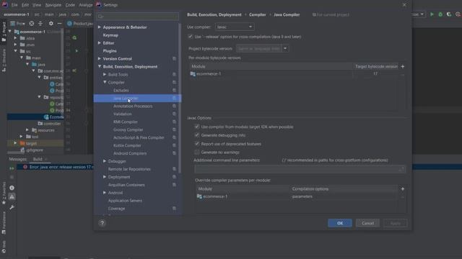Toggle '--release' option for cross-compilation checkbox
The height and width of the screenshot is (259, 462).
191,37
